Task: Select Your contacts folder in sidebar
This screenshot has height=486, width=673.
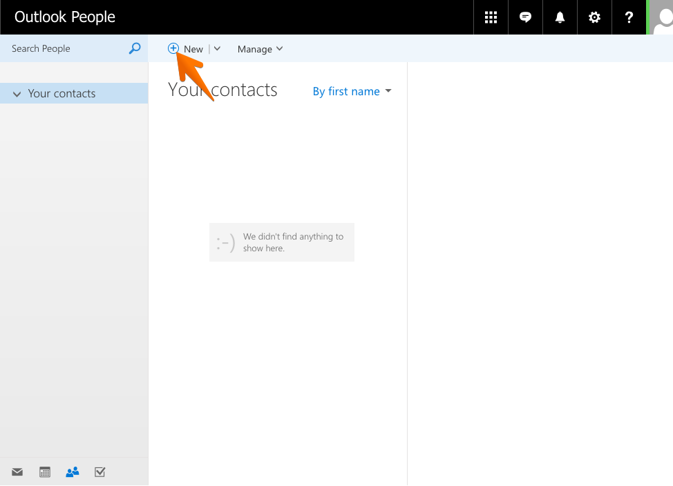Action: pos(62,94)
